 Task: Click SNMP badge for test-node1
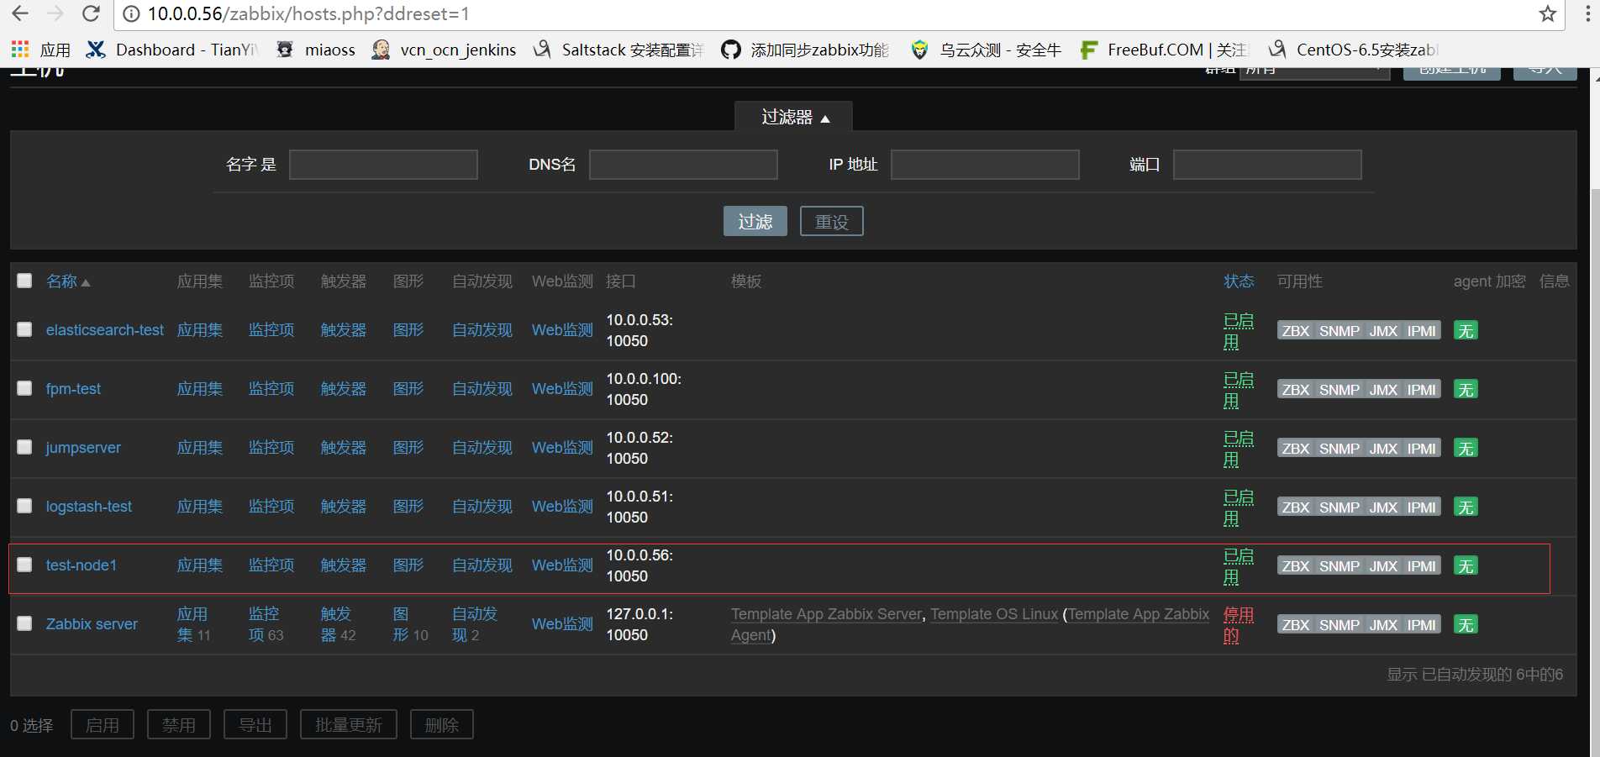1339,565
